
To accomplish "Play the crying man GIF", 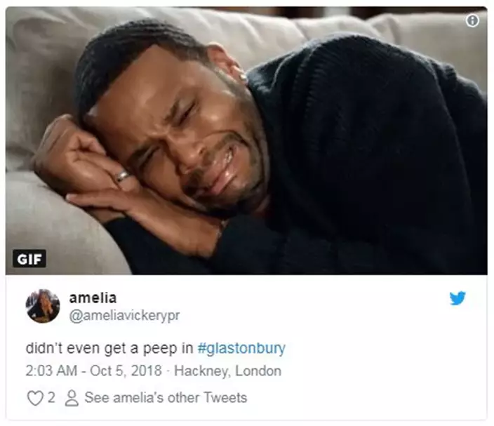I will coord(246,141).
